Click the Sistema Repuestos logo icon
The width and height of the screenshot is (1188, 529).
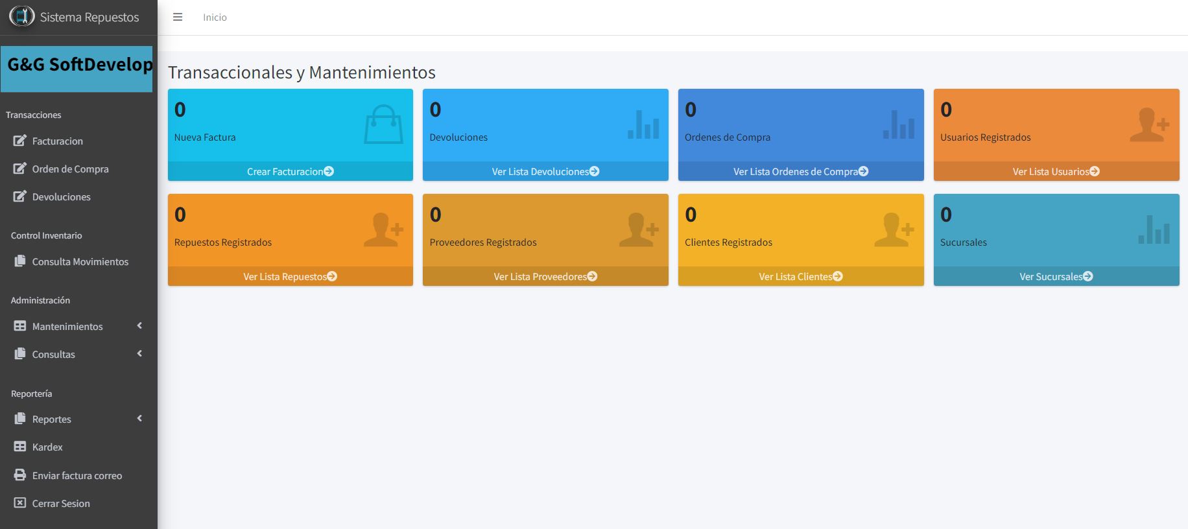pyautogui.click(x=21, y=16)
